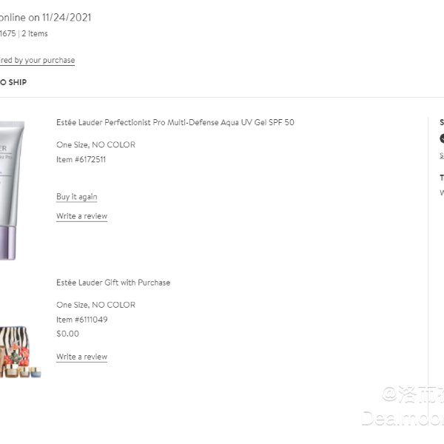Write a review for the Aqua UV Gel
The width and height of the screenshot is (444, 444).
click(x=82, y=216)
